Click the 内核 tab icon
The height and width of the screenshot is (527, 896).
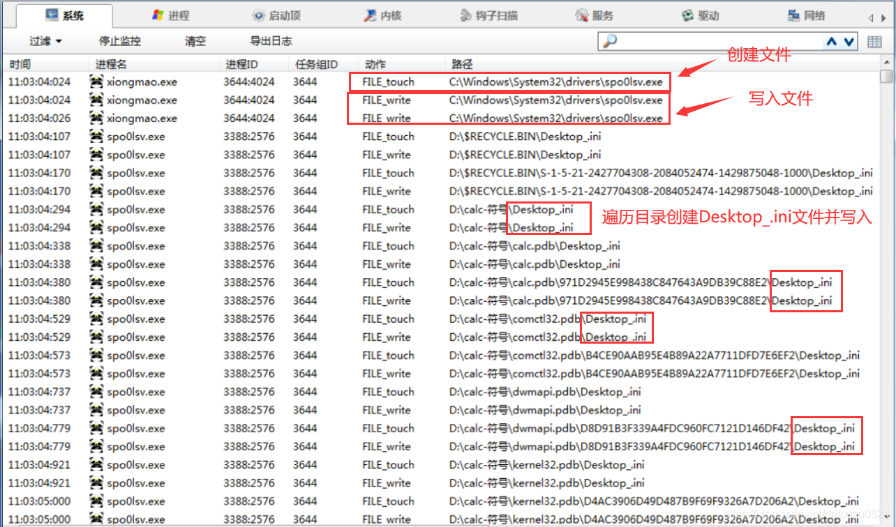[371, 15]
